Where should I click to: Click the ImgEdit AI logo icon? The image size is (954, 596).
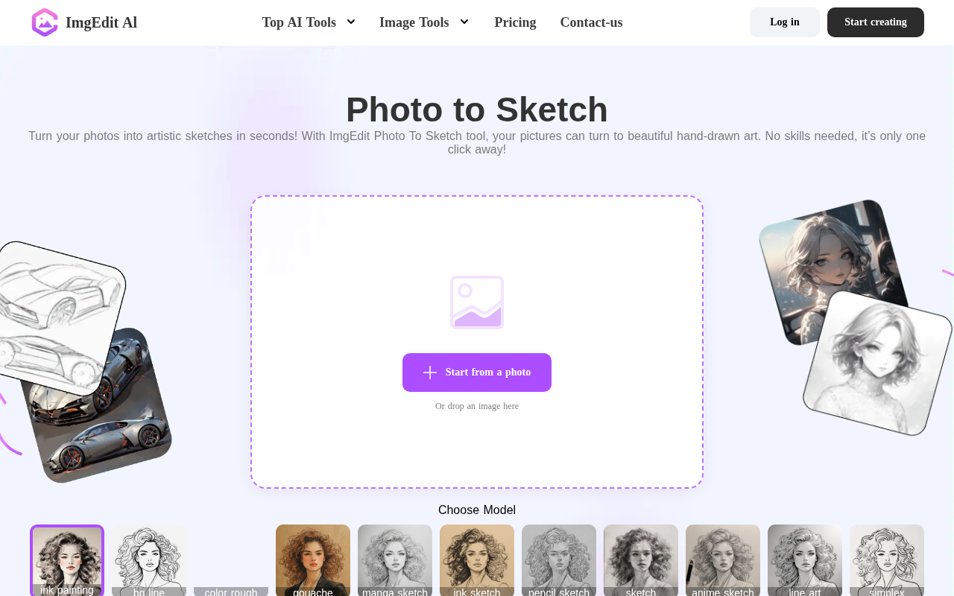[x=45, y=22]
